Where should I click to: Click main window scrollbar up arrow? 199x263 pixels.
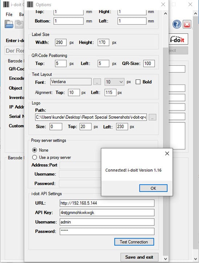(x=195, y=14)
